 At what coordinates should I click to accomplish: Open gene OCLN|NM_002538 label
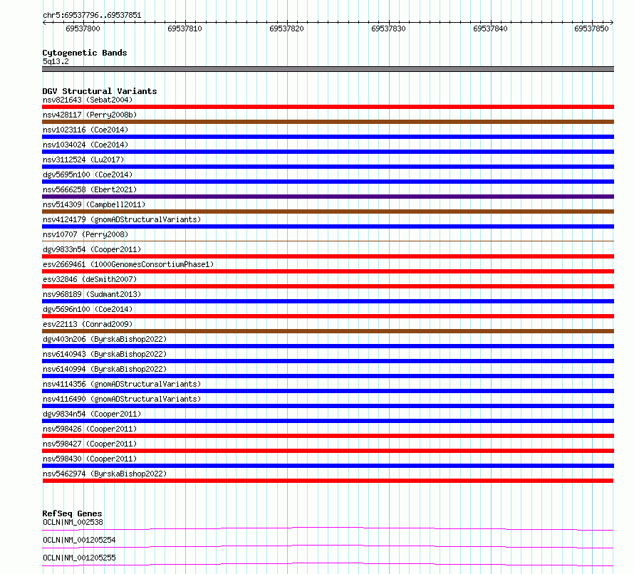click(73, 522)
